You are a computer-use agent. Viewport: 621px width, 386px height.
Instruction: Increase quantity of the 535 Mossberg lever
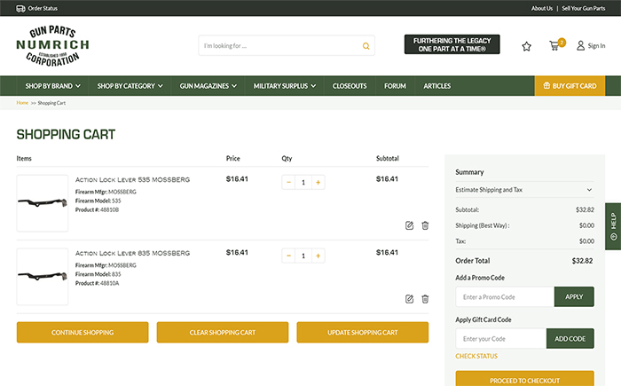click(318, 182)
